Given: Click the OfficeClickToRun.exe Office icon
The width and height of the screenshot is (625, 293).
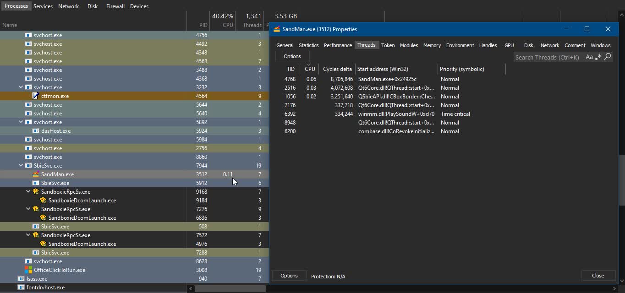Looking at the screenshot, I should 28,270.
